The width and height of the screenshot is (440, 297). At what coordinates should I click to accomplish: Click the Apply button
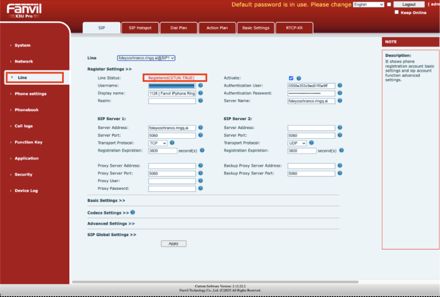173,243
